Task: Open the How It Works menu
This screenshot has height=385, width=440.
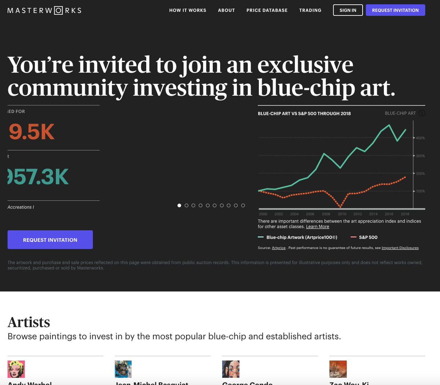Action: coord(188,10)
